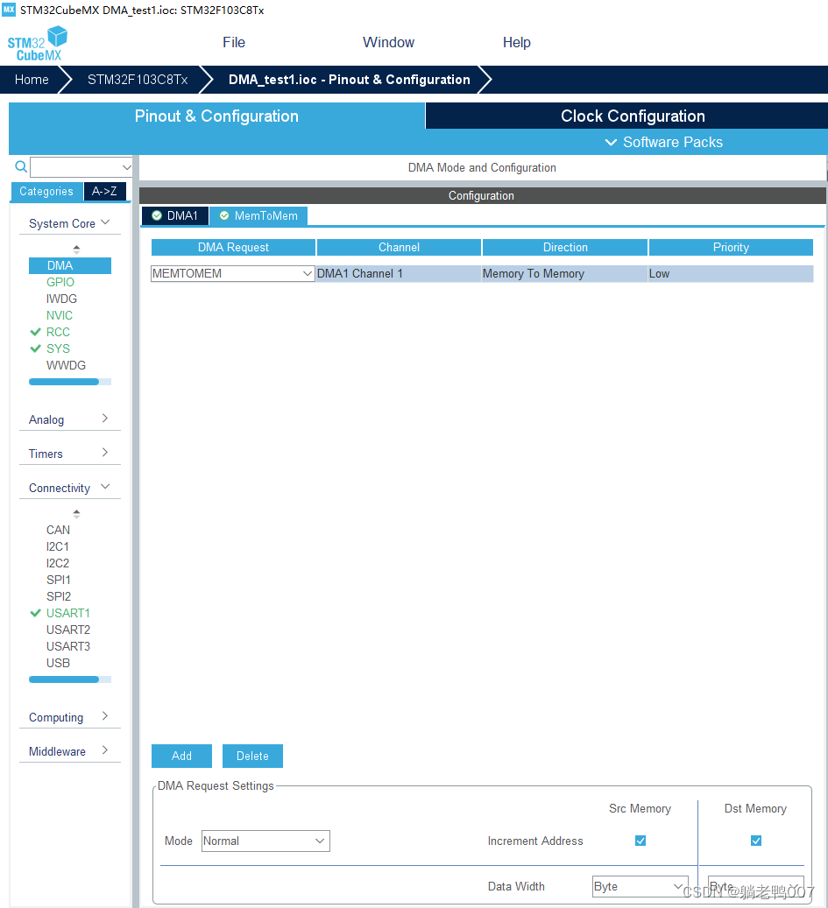828x908 pixels.
Task: Select SPI1 under Connectivity
Action: (x=59, y=580)
